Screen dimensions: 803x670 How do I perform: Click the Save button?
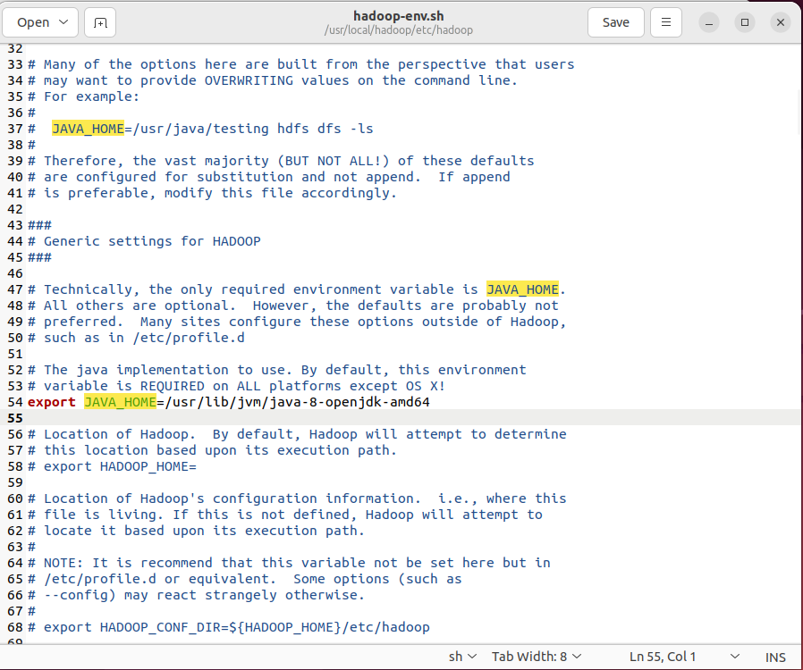[x=615, y=22]
